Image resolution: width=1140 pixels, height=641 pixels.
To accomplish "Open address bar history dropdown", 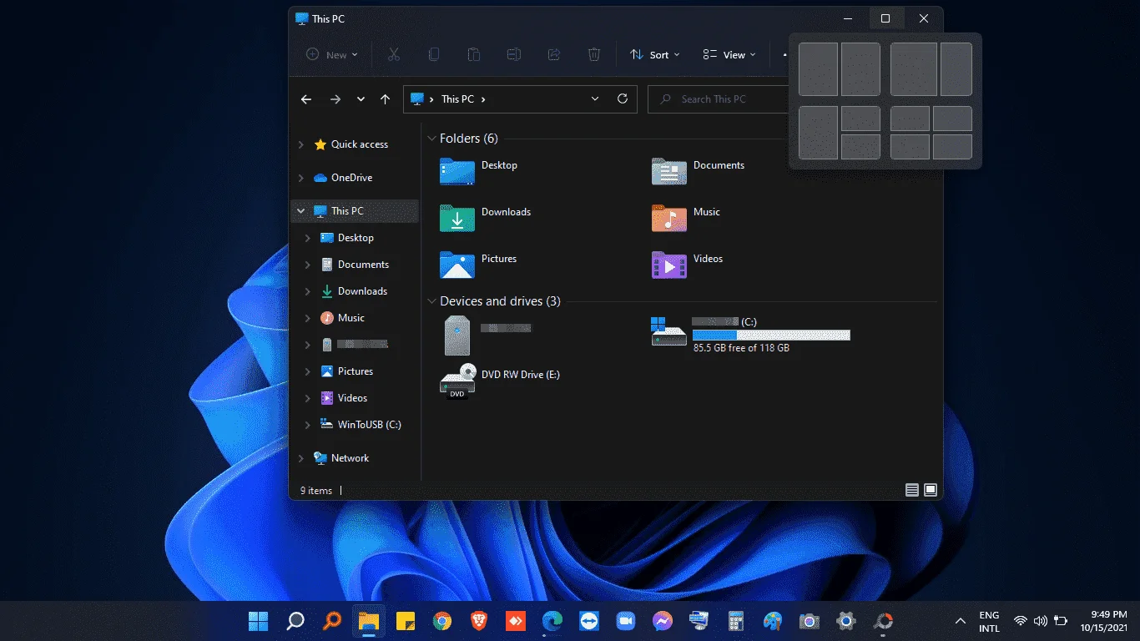I will click(x=595, y=98).
